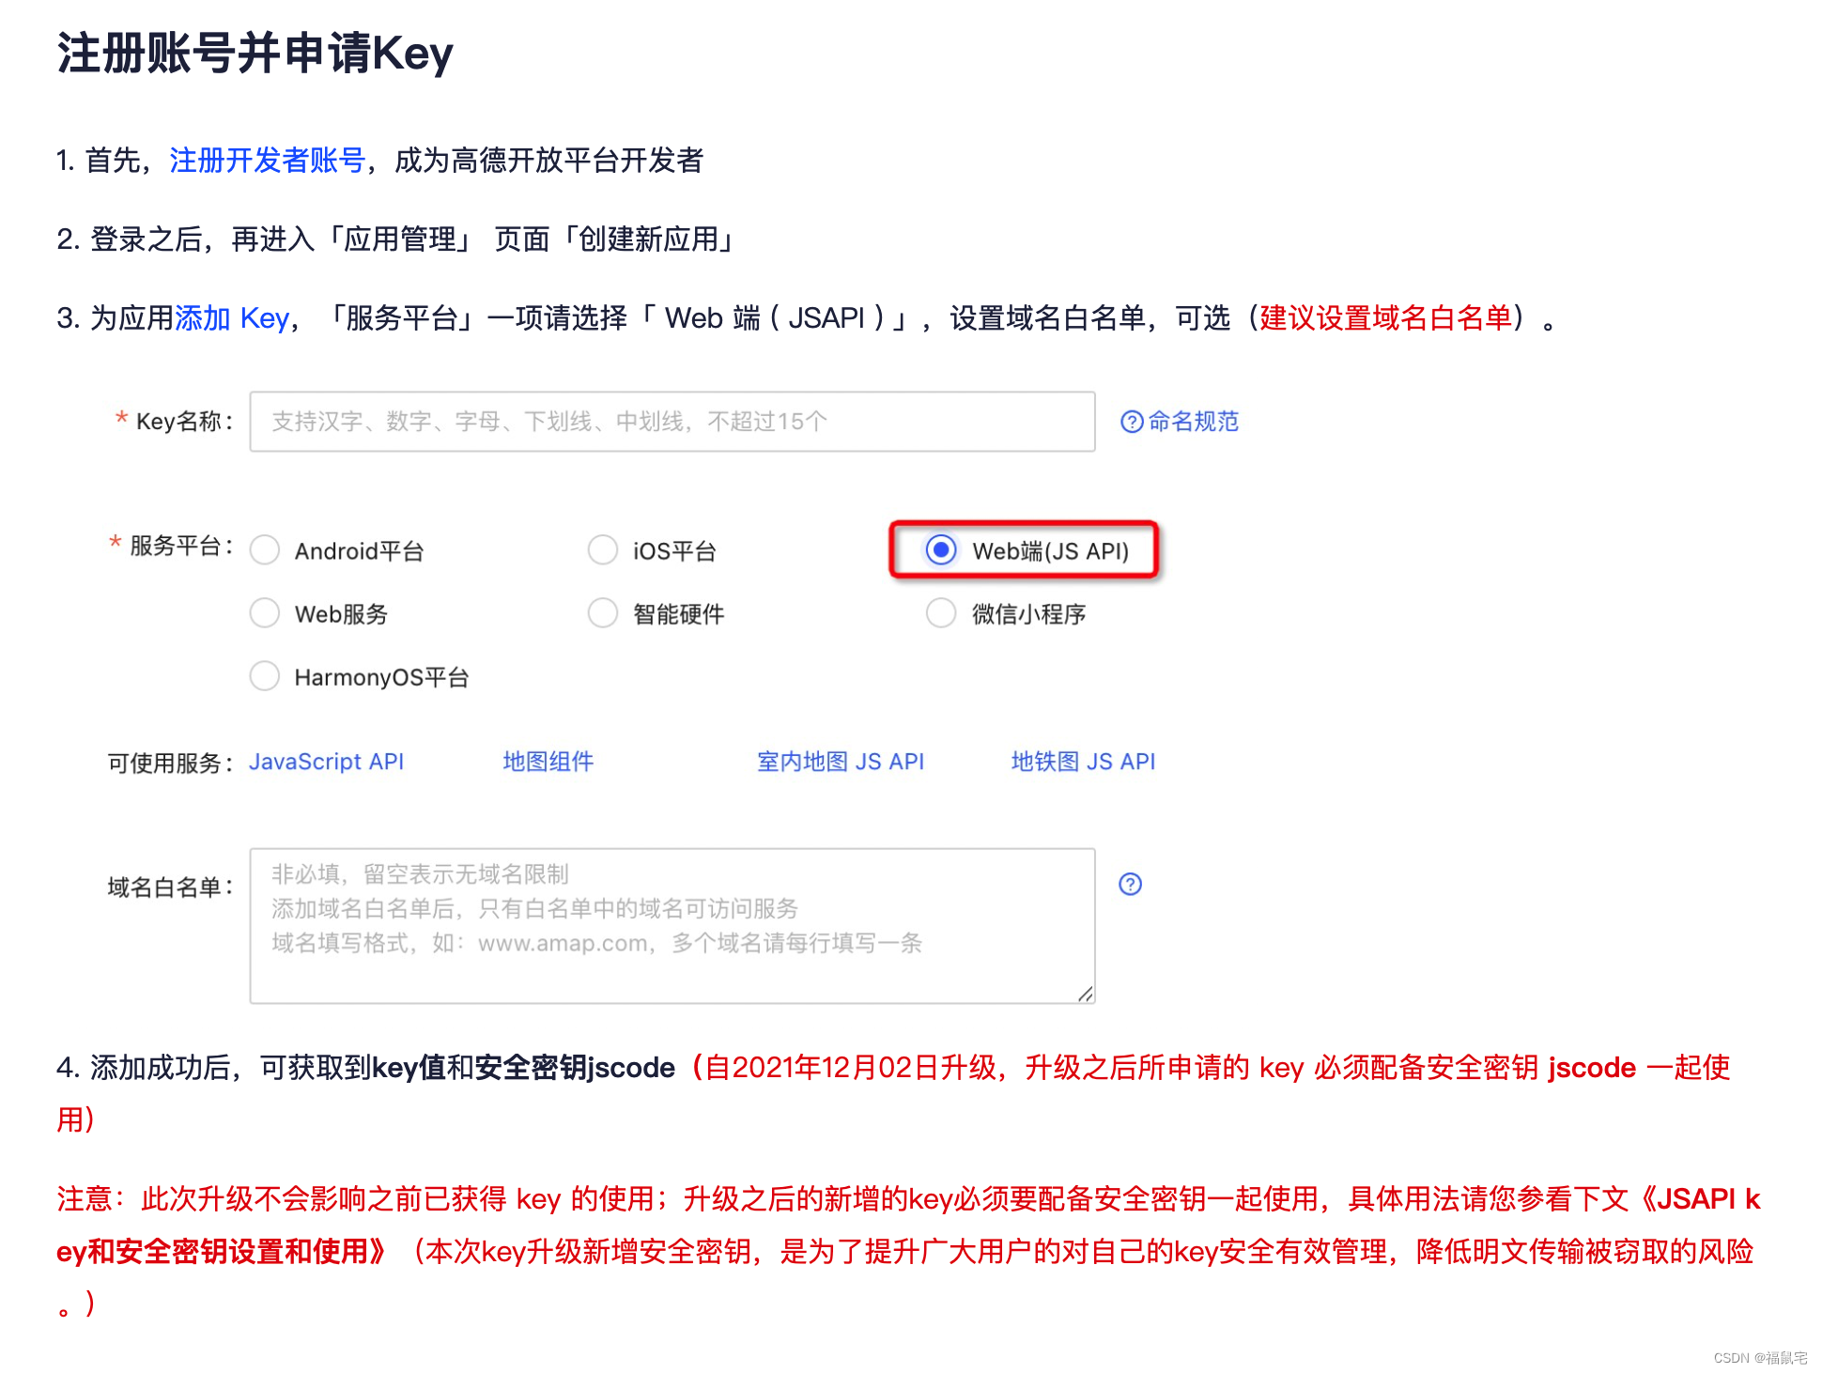Select the Android平台 radio button
Screen dimensions: 1822x1373
click(x=265, y=549)
